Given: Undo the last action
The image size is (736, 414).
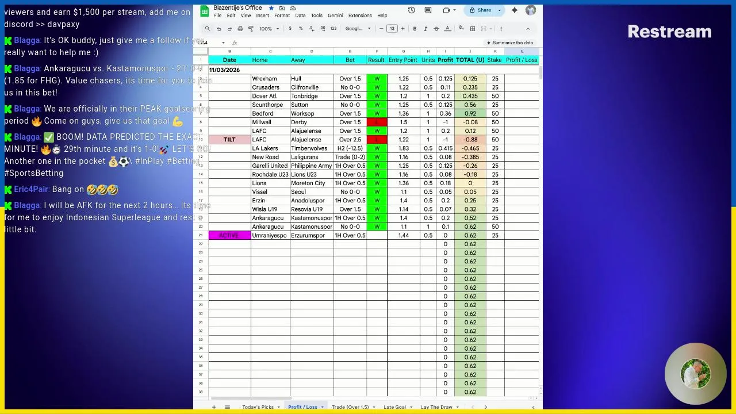Looking at the screenshot, I should 219,29.
